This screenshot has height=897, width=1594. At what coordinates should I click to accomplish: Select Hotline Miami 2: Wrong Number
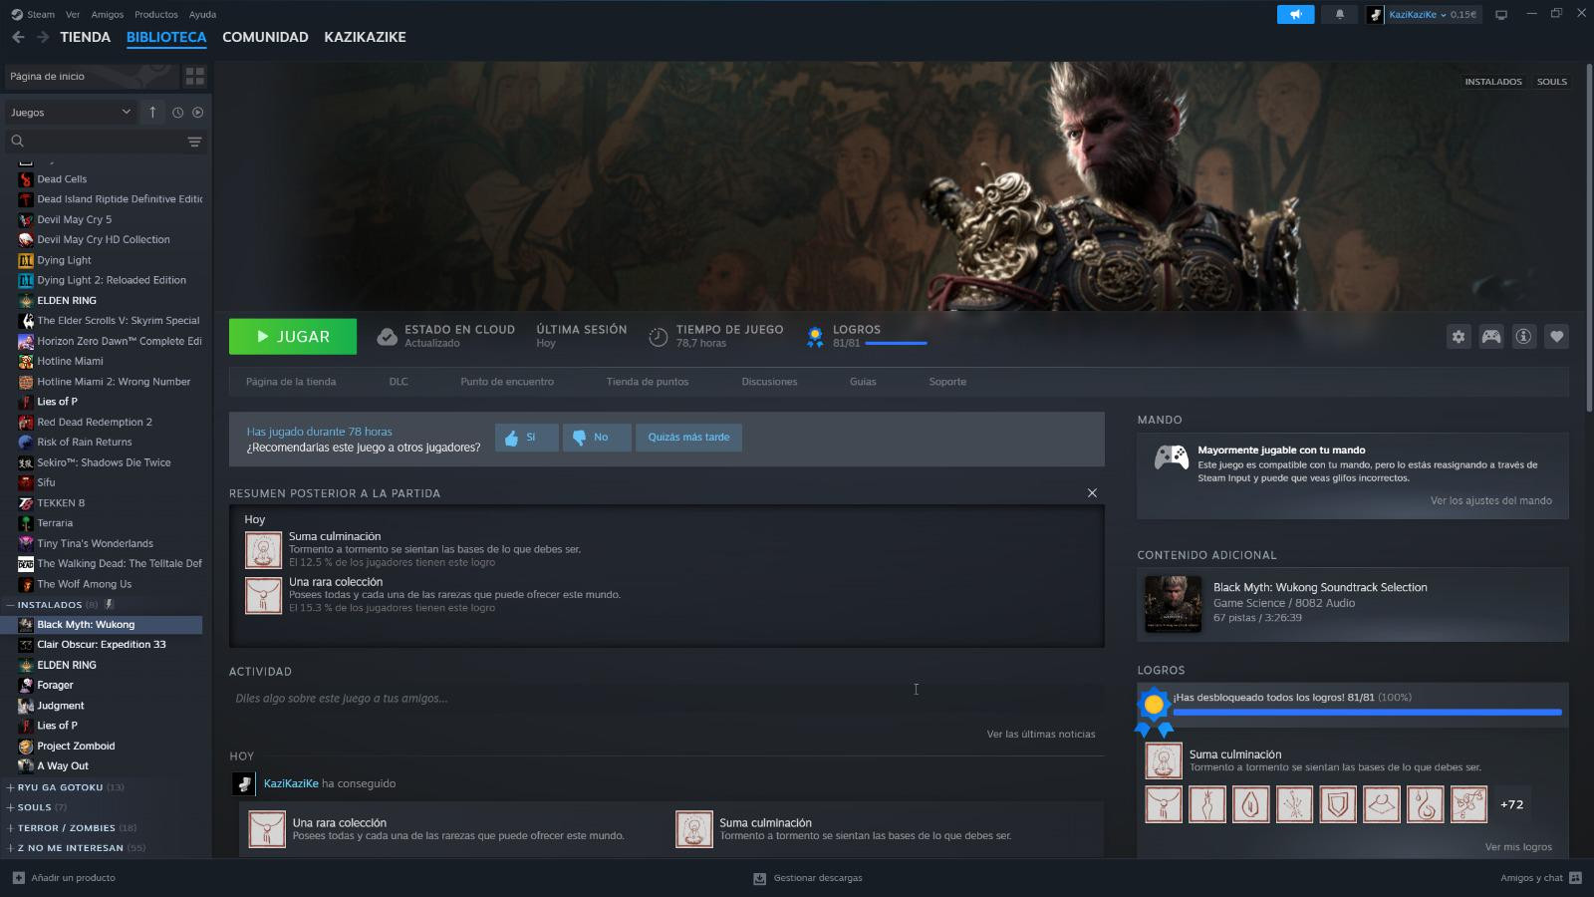coord(114,382)
